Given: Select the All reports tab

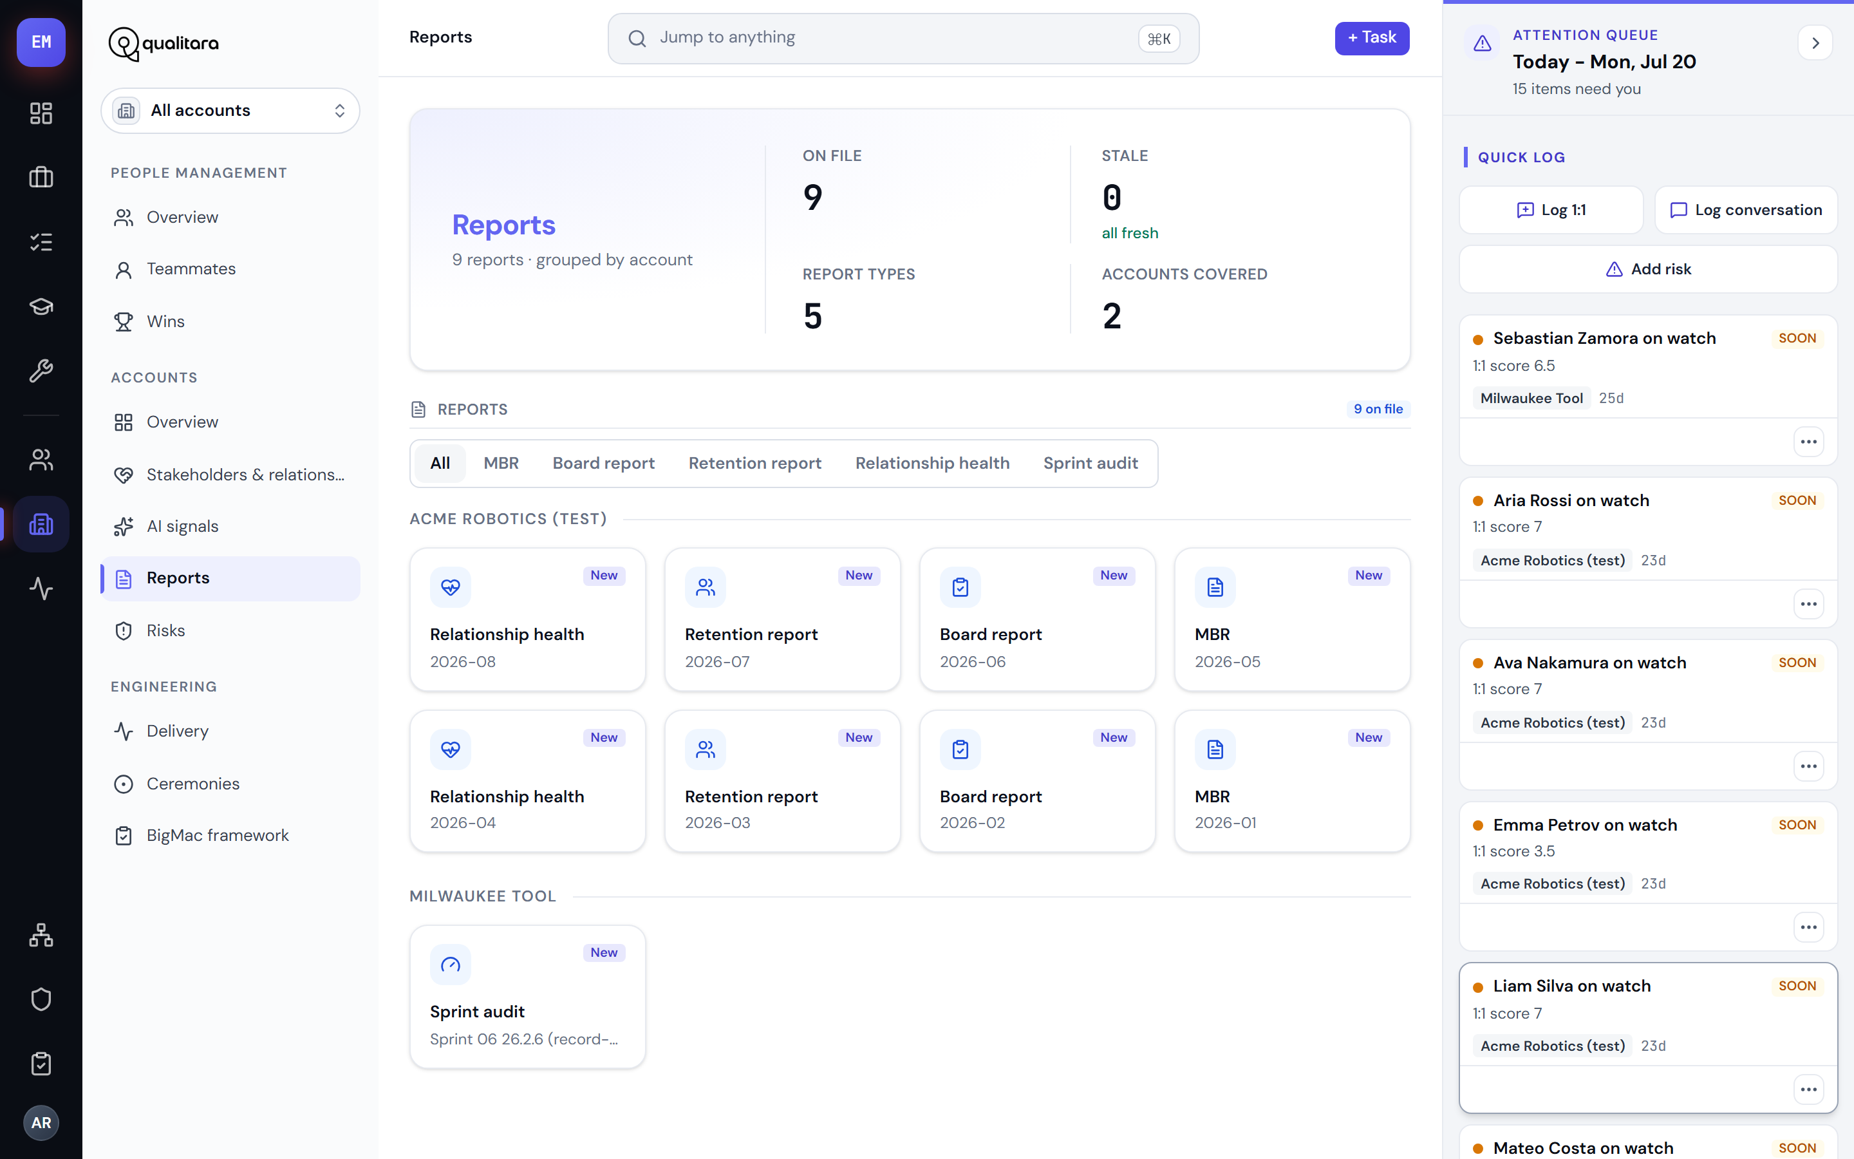Looking at the screenshot, I should pos(440,463).
